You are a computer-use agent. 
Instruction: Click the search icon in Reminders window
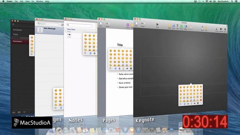13,24
